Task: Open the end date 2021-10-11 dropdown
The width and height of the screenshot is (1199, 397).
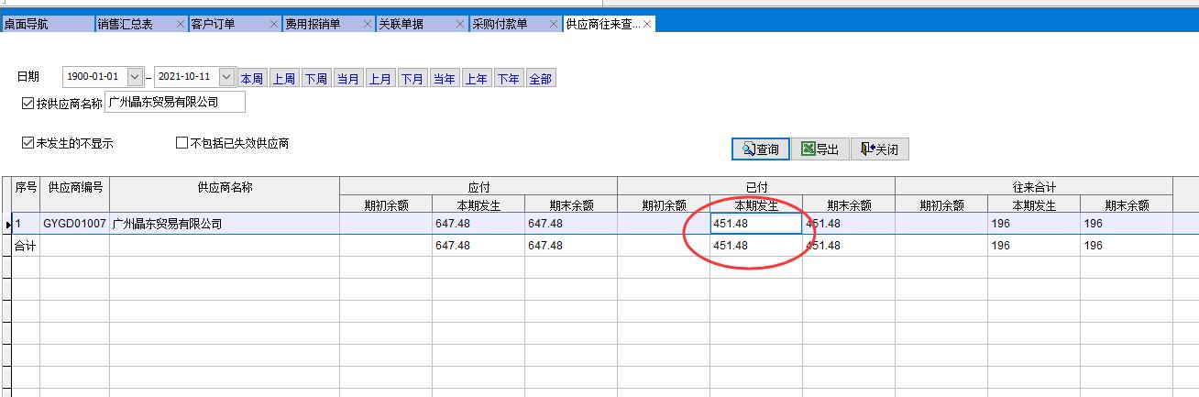Action: [227, 78]
